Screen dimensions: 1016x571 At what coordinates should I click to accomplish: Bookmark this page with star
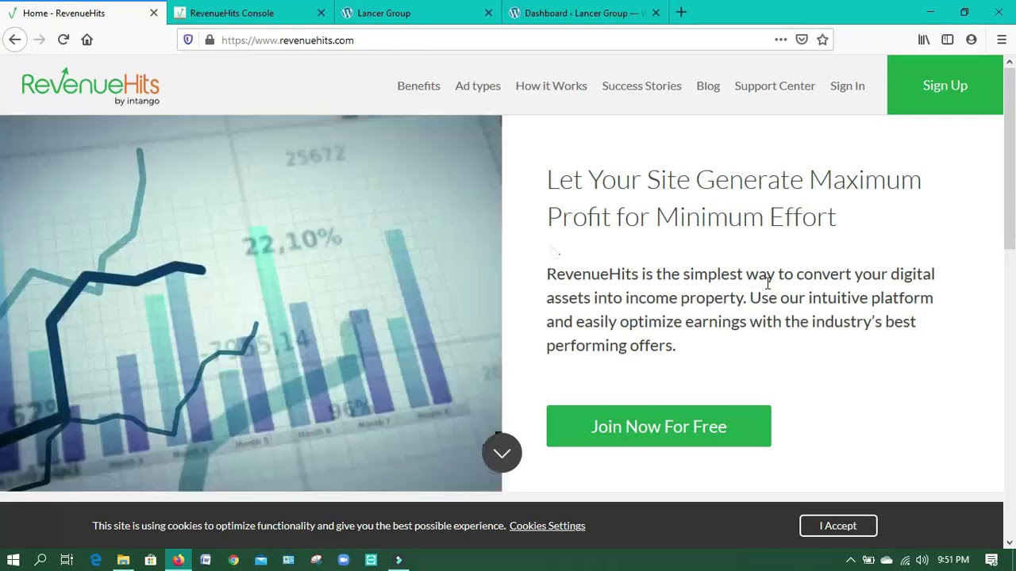click(x=822, y=40)
